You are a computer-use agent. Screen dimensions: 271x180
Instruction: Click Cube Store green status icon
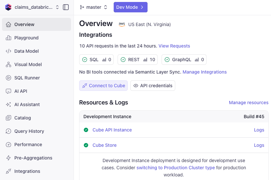click(x=86, y=145)
